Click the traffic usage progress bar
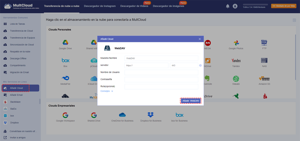Image resolution: width=300 pixels, height=141 pixels. pyautogui.click(x=255, y=5)
